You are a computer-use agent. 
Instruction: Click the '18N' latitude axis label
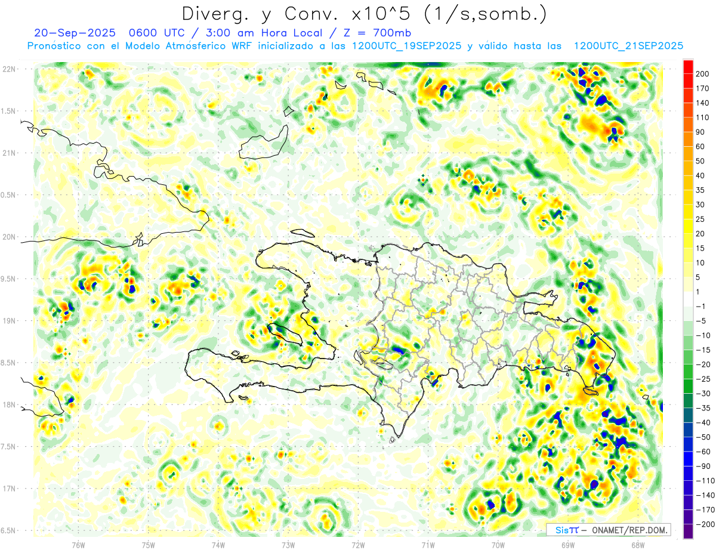[x=10, y=404]
